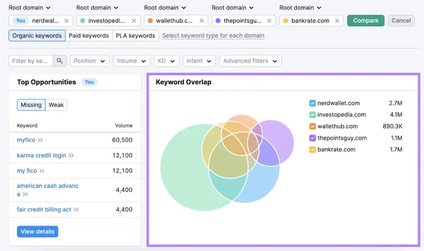Click the 60,500 volume value
The image size is (424, 251).
point(122,140)
